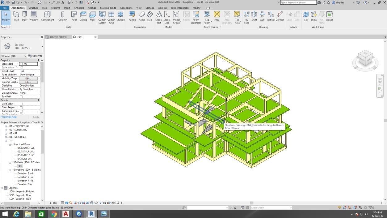This screenshot has height=218, width=387.
Task: Select the Railing tool
Action: (x=132, y=16)
